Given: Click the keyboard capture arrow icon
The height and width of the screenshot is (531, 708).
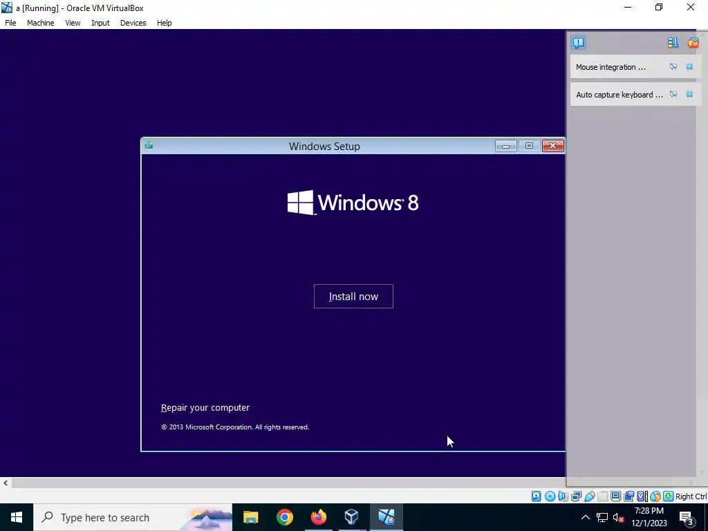Looking at the screenshot, I should [669, 496].
